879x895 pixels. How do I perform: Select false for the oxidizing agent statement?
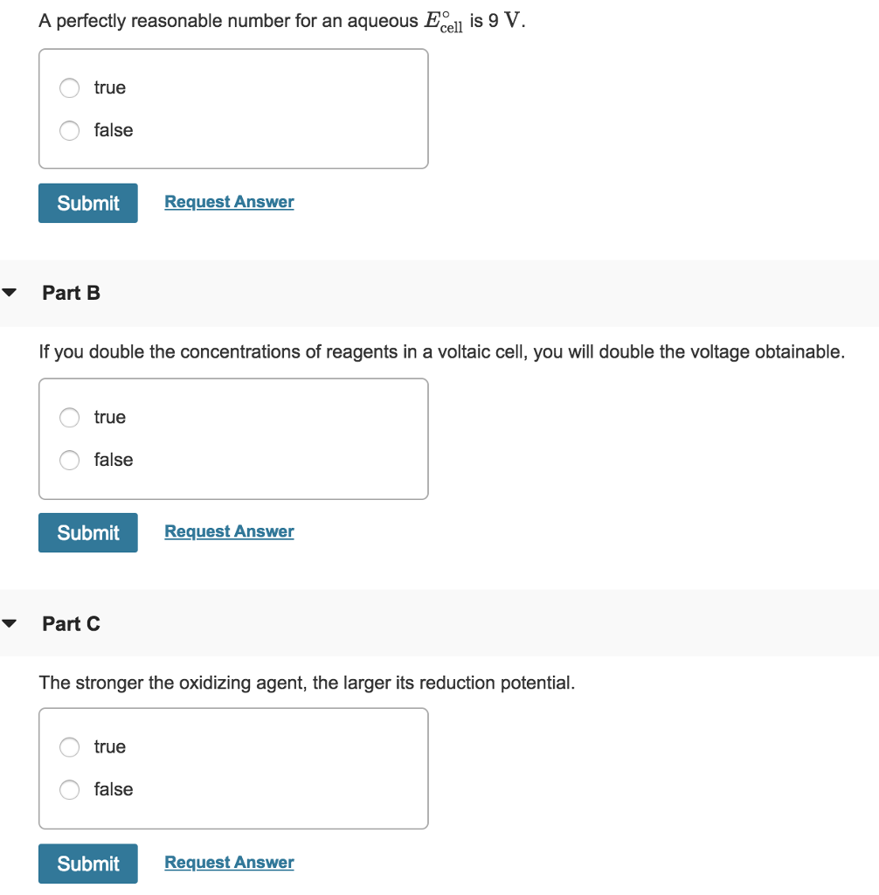69,789
